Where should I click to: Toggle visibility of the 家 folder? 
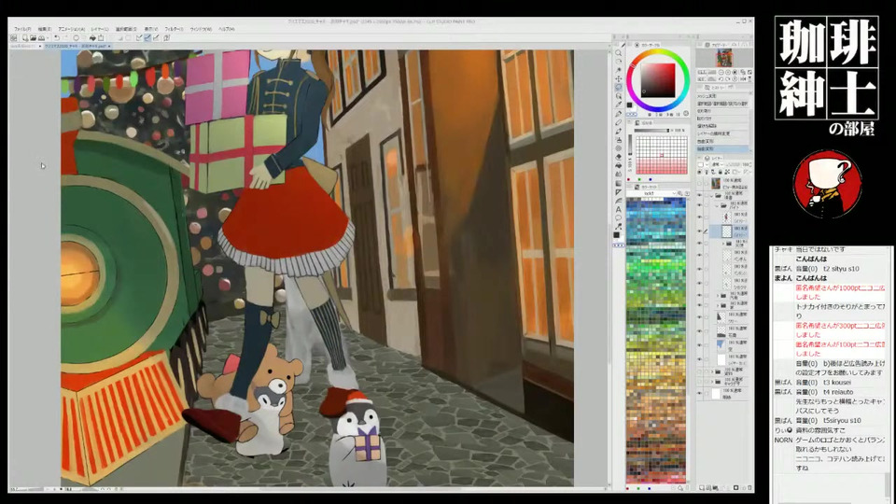(699, 305)
